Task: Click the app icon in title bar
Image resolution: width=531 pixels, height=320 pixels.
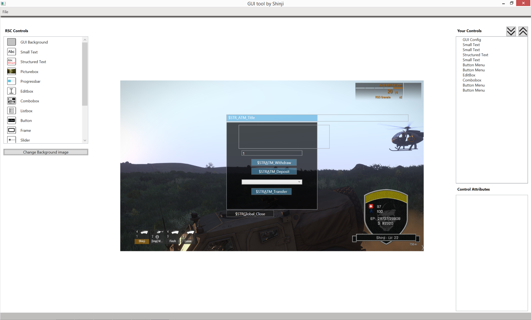Action: [x=3, y=3]
